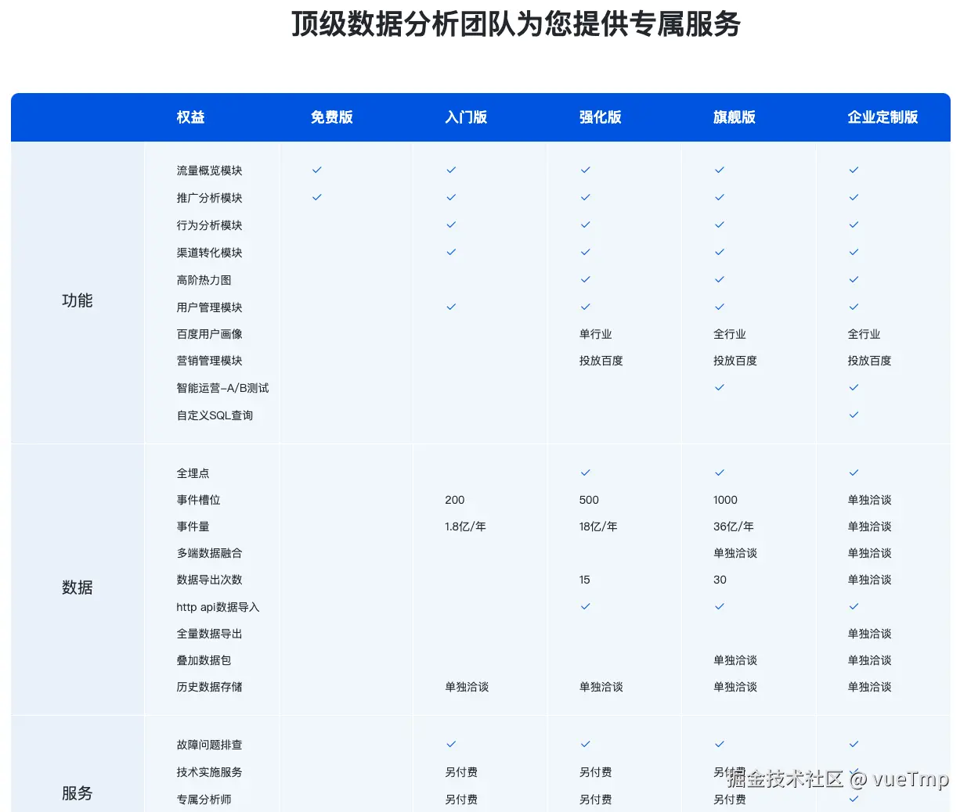Click the 全行业 cell under 旗舰版

point(730,334)
